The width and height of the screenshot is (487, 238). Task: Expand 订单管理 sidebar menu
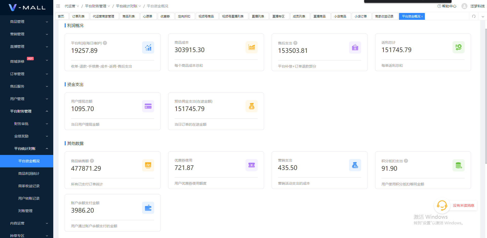coord(27,74)
